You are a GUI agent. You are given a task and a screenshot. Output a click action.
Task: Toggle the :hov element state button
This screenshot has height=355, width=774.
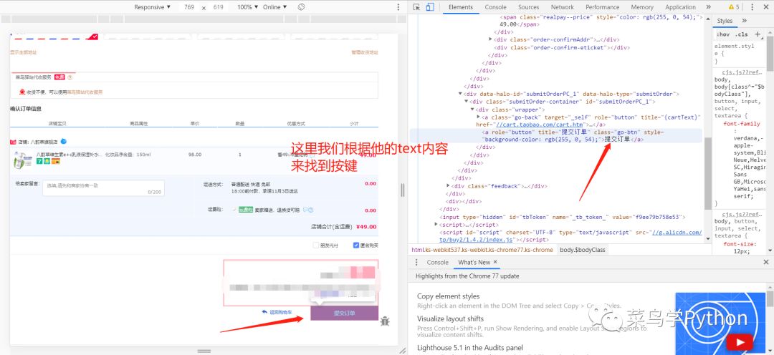pyautogui.click(x=722, y=34)
